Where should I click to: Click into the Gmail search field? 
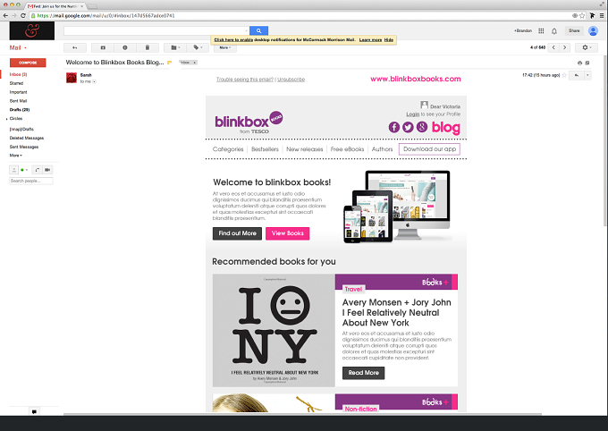pyautogui.click(x=155, y=30)
